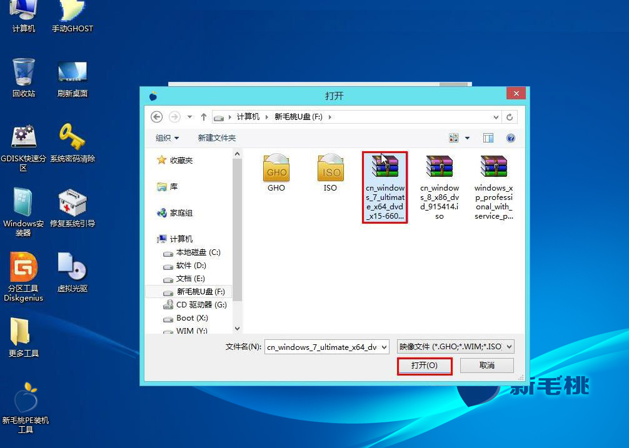Image resolution: width=629 pixels, height=448 pixels.
Task: Click the change view icon
Action: [x=454, y=138]
